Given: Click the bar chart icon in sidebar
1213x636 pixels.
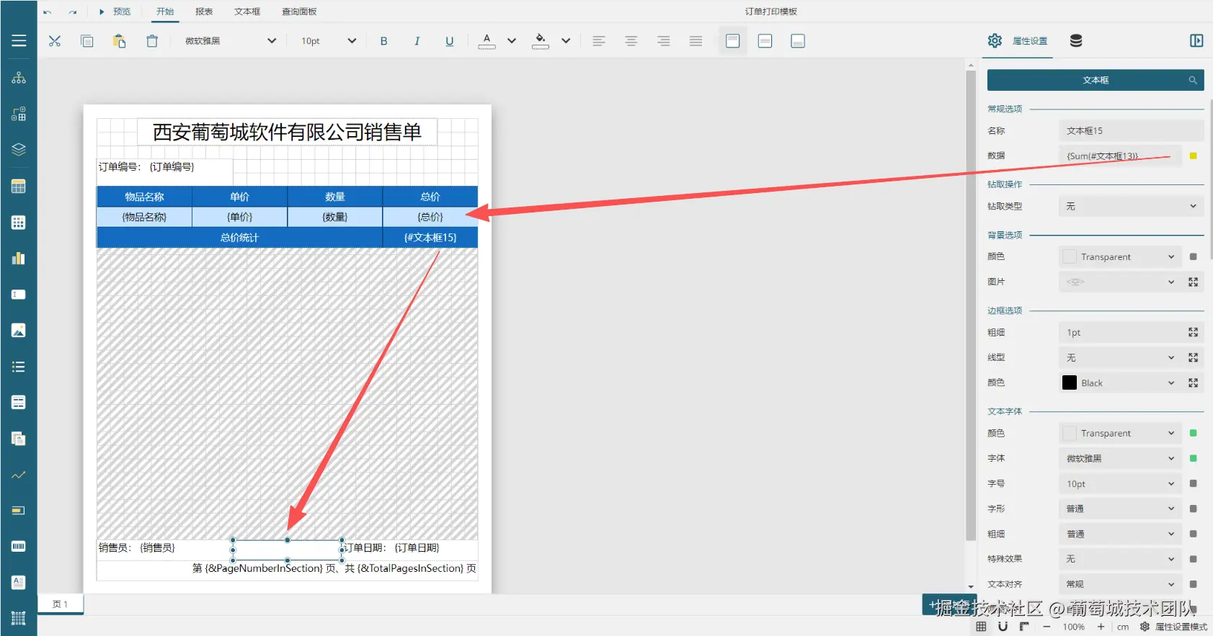Looking at the screenshot, I should pos(19,258).
